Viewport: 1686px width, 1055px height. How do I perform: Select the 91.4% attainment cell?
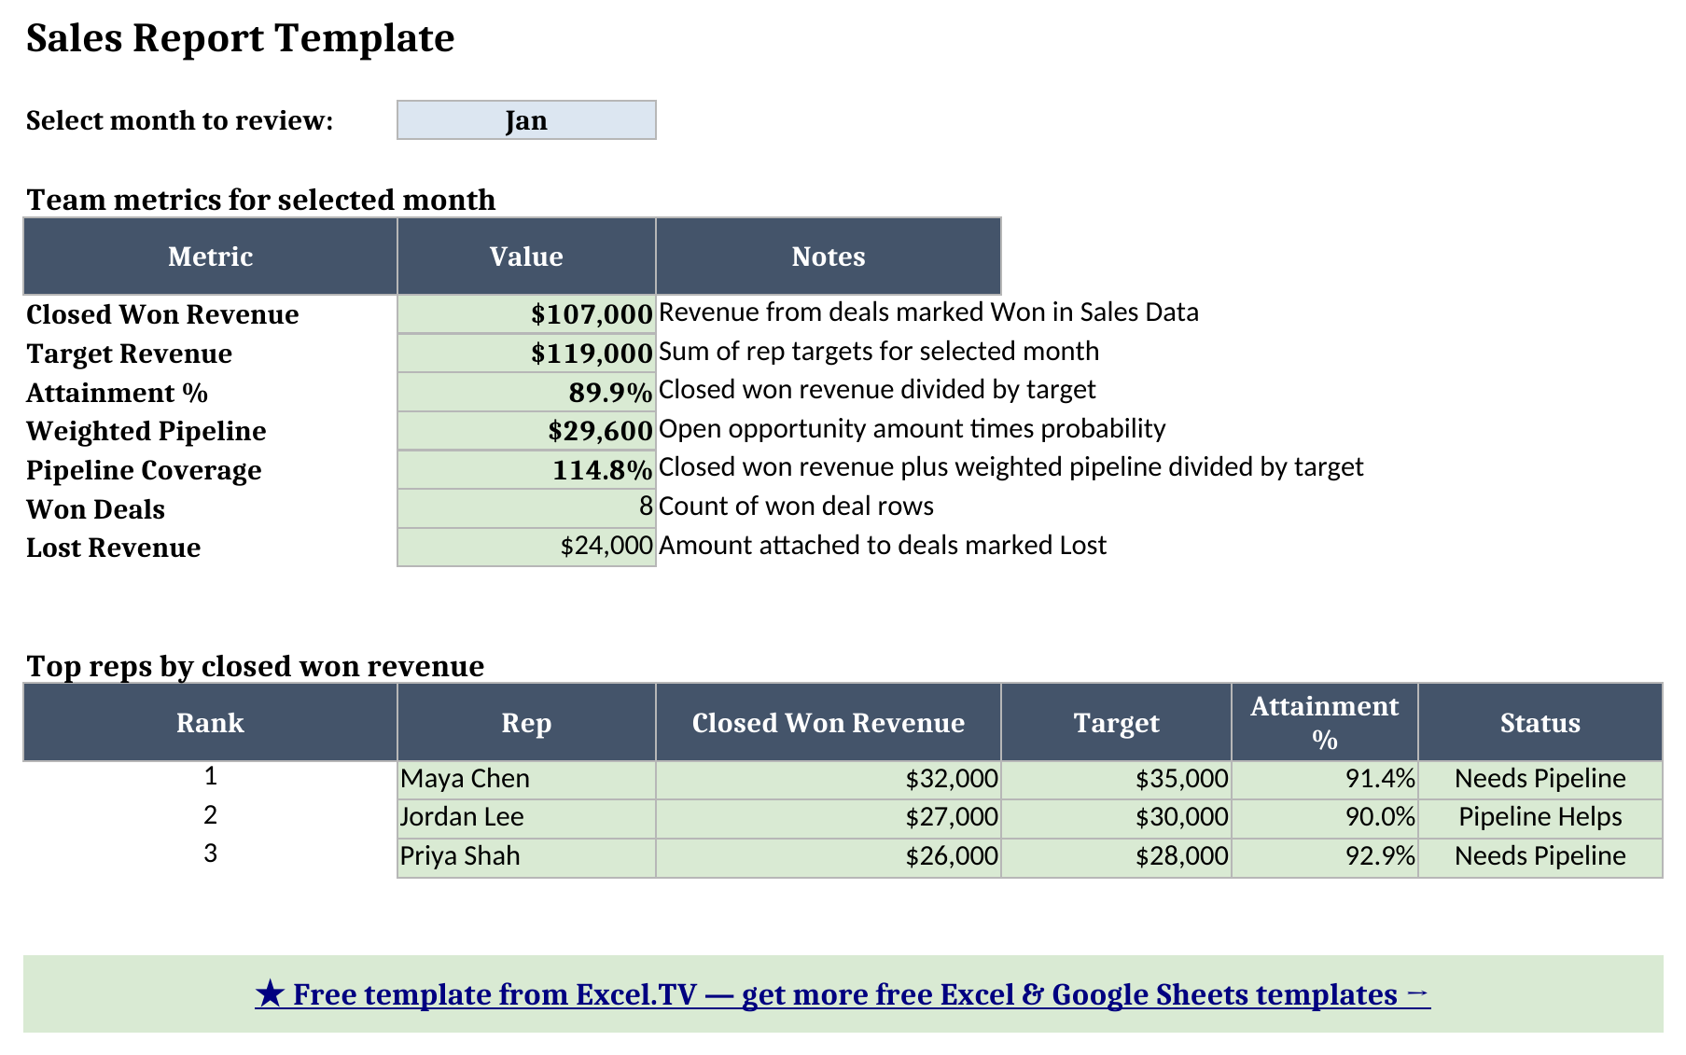(1325, 780)
